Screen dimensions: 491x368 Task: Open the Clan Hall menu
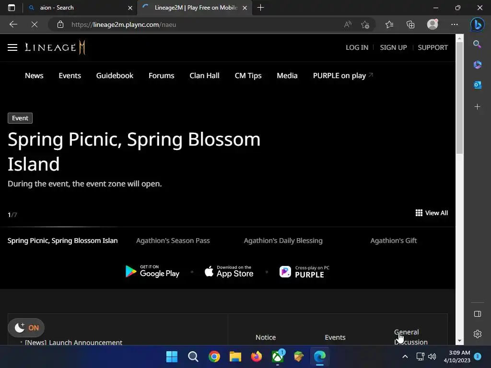coord(204,75)
